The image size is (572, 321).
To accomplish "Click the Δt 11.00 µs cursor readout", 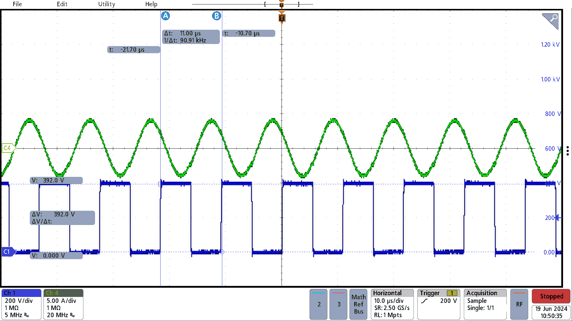I will pyautogui.click(x=191, y=37).
